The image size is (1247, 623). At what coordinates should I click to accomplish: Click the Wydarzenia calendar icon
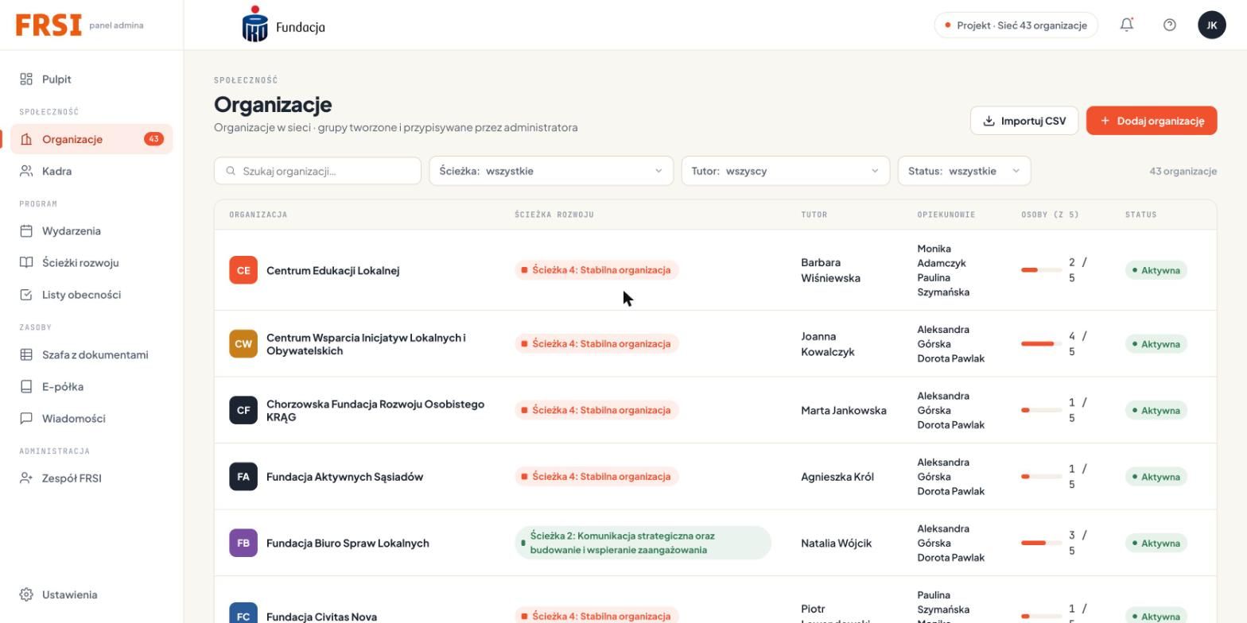[x=26, y=230]
